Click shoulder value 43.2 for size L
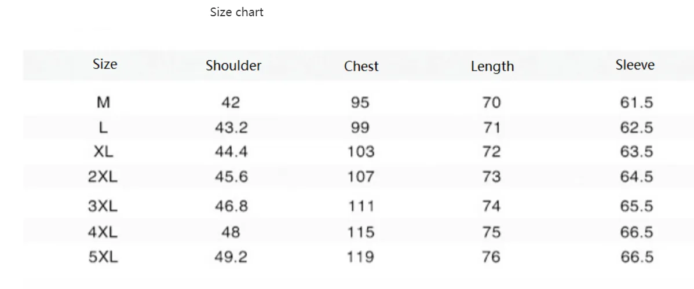The width and height of the screenshot is (694, 289). (231, 127)
